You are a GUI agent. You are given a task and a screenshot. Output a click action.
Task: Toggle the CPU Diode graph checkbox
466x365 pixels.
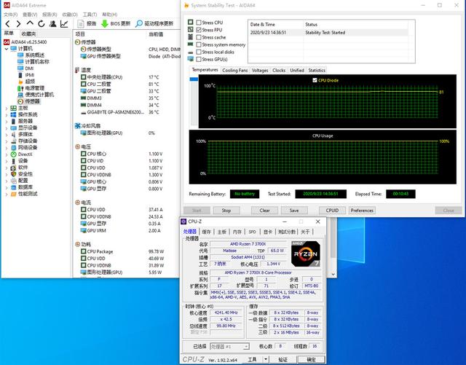click(315, 80)
